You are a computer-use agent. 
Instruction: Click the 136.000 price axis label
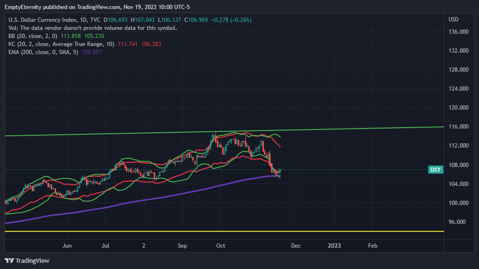(x=458, y=32)
